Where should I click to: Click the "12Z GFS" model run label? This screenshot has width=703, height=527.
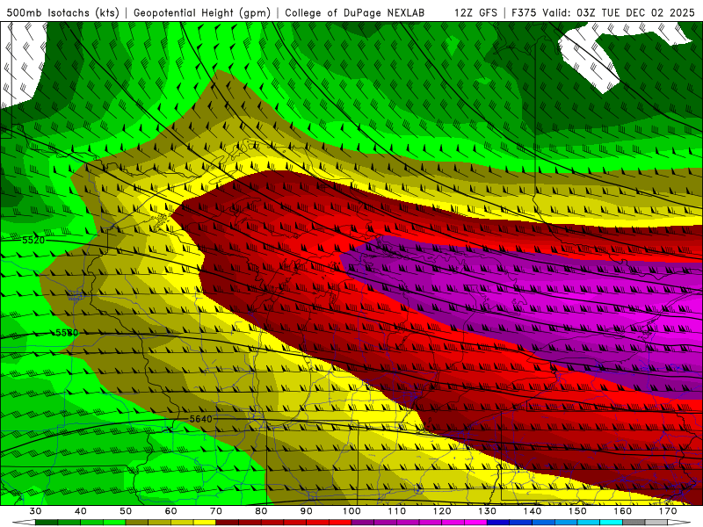coord(475,13)
